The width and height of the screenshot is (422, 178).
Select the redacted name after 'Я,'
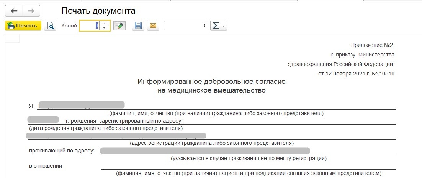[x=81, y=105]
